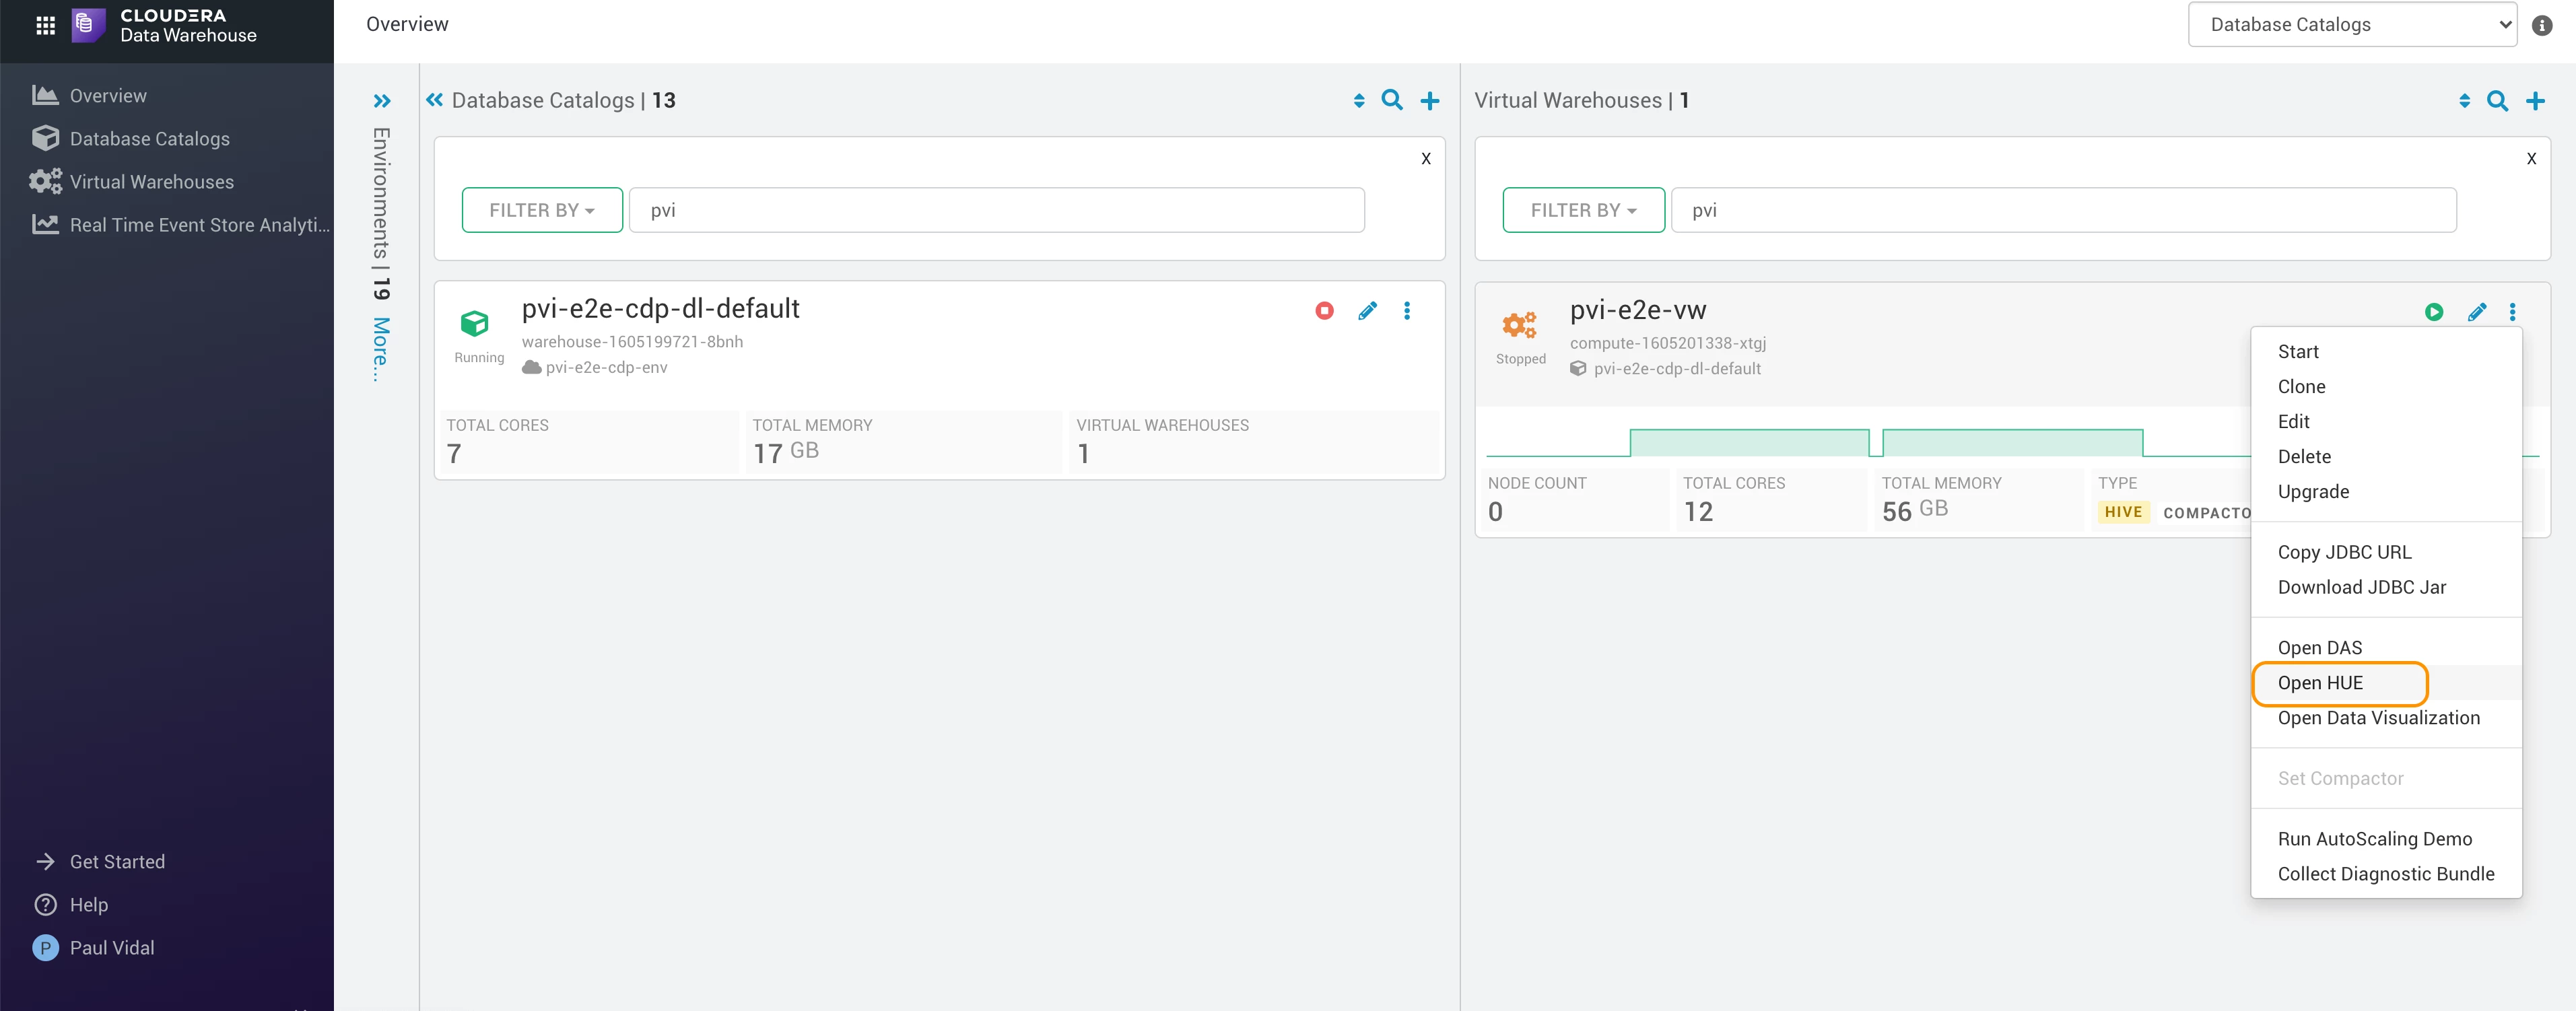The height and width of the screenshot is (1011, 2576).
Task: Expand the Environments panel with double chevron
Action: [382, 101]
